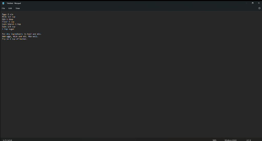Click the word "Starch" in the text
The width and height of the screenshot is (262, 141).
[x=11, y=24]
